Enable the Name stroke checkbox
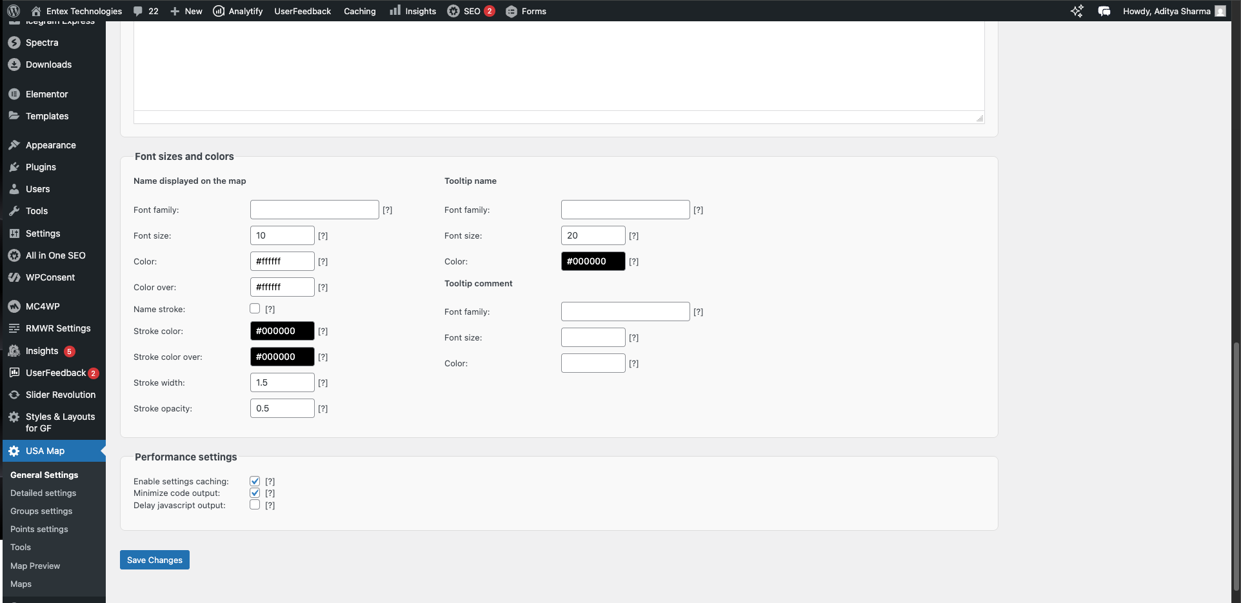 [x=255, y=309]
